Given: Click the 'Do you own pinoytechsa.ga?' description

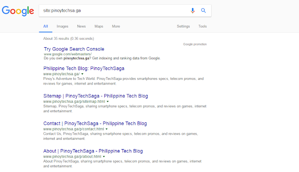Looking at the screenshot, I should coord(102,58).
